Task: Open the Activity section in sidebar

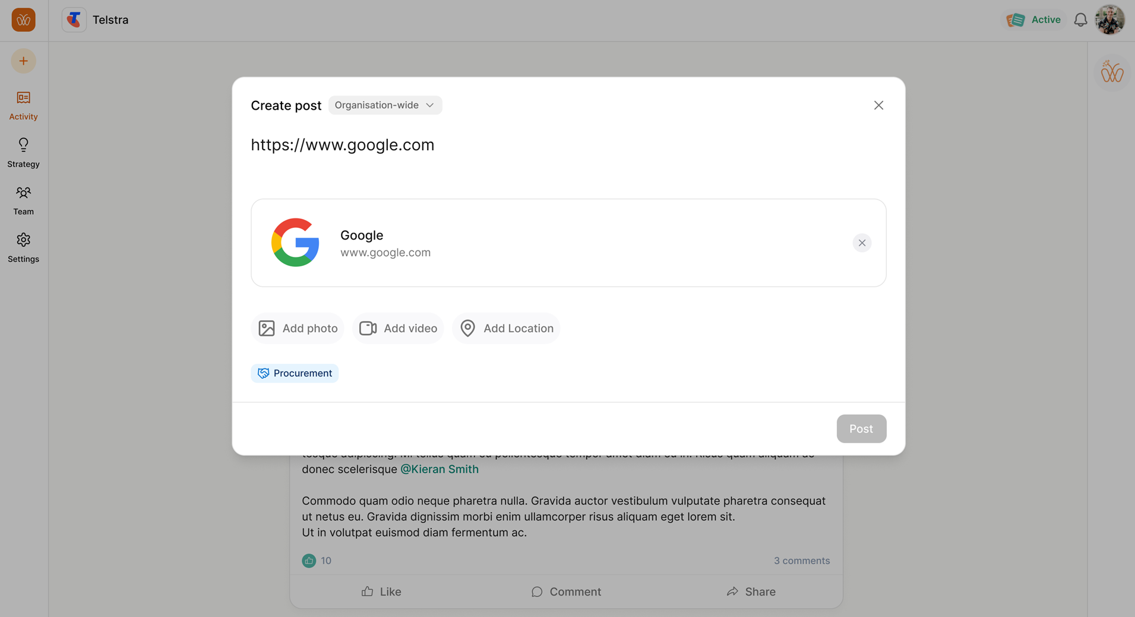Action: pyautogui.click(x=23, y=105)
